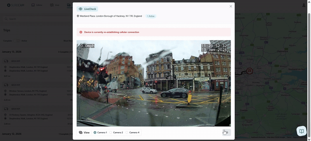Select the Camera 2 radio button
The height and width of the screenshot is (141, 311).
[111, 132]
